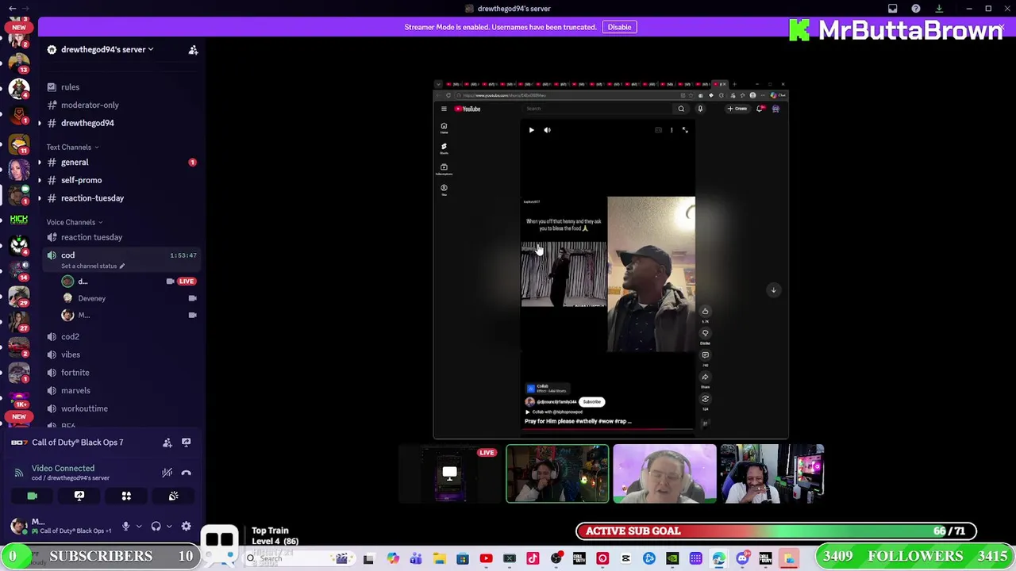Viewport: 1016px width, 571px height.
Task: Open the headphone output options arrow
Action: pos(169,527)
